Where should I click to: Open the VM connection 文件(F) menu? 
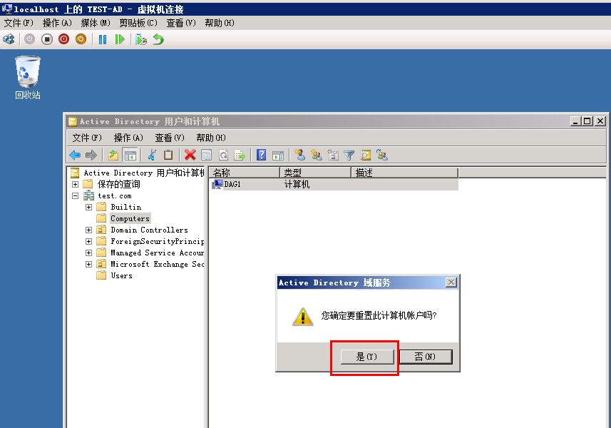(19, 23)
